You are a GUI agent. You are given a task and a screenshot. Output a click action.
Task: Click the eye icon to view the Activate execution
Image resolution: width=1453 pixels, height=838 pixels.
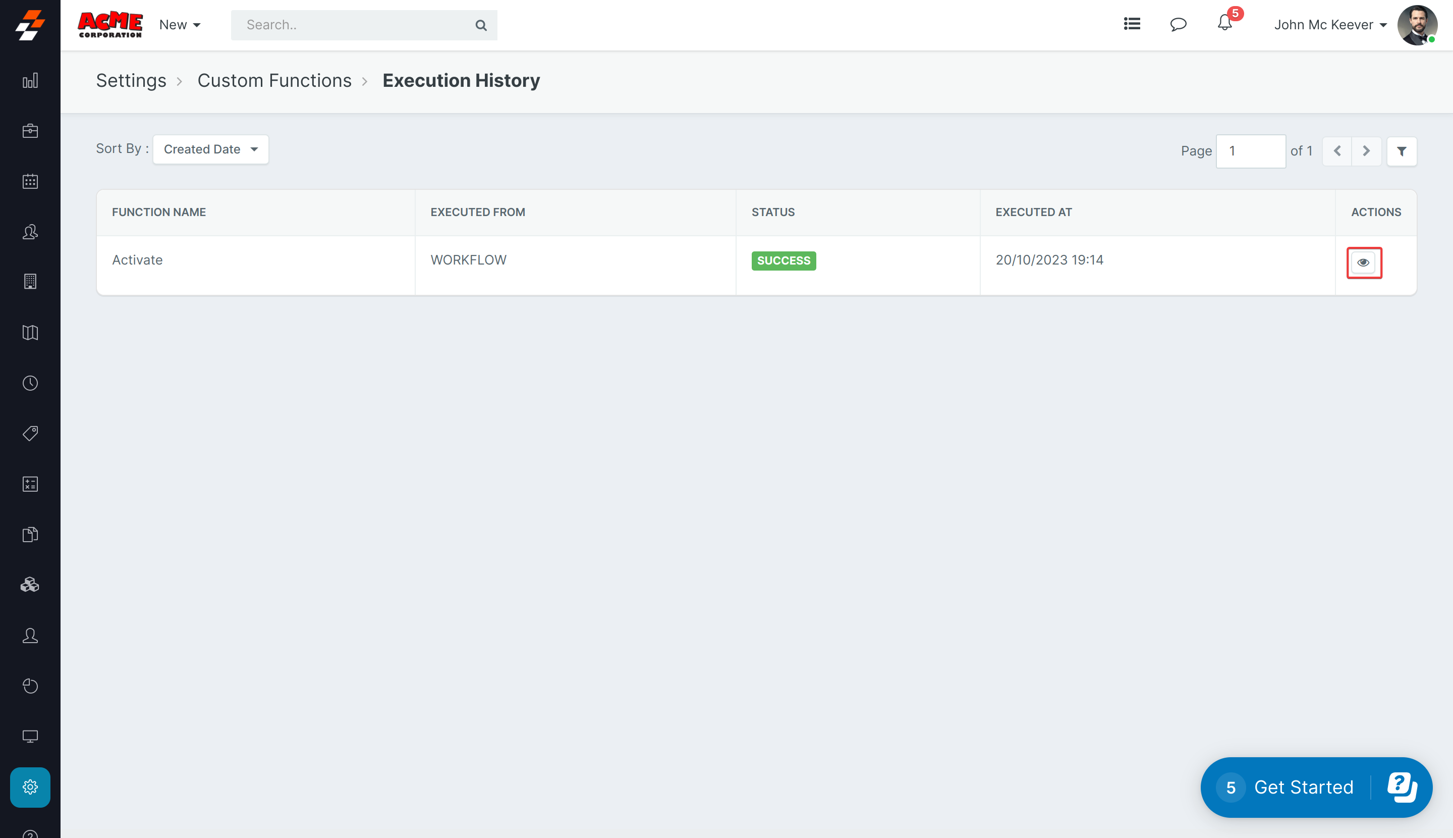point(1363,263)
